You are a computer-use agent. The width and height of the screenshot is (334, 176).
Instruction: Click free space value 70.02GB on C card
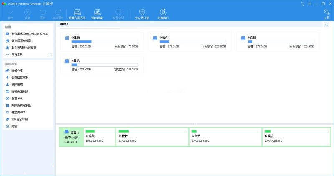point(133,46)
